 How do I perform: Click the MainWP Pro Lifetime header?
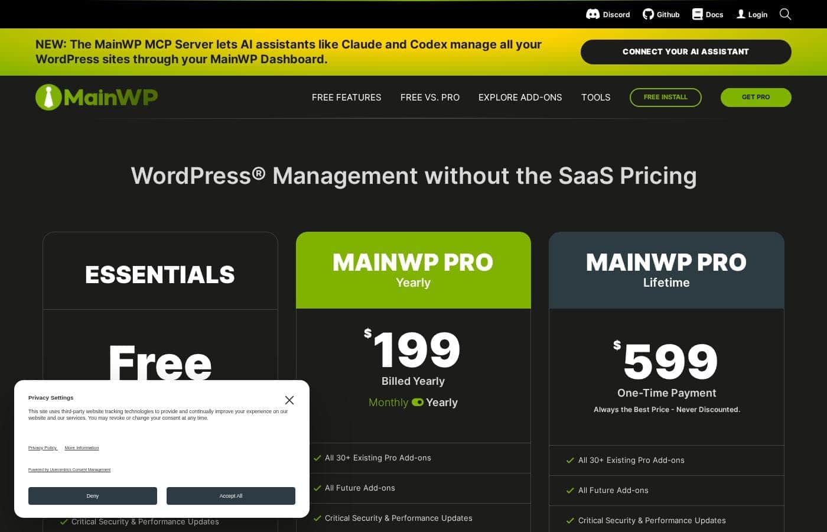666,270
